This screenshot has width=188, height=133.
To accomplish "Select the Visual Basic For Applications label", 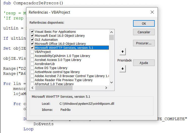I will coord(55,32).
